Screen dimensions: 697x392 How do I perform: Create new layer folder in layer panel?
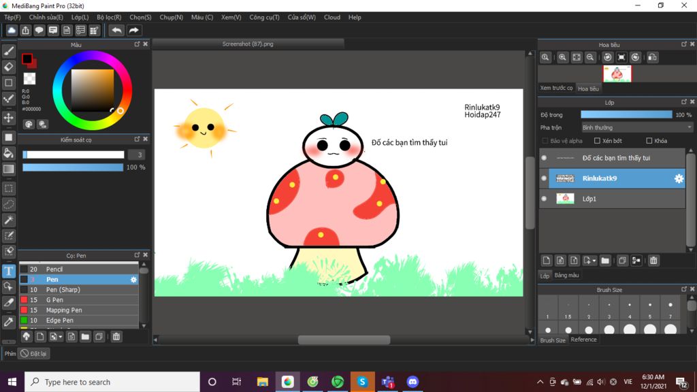coord(605,261)
